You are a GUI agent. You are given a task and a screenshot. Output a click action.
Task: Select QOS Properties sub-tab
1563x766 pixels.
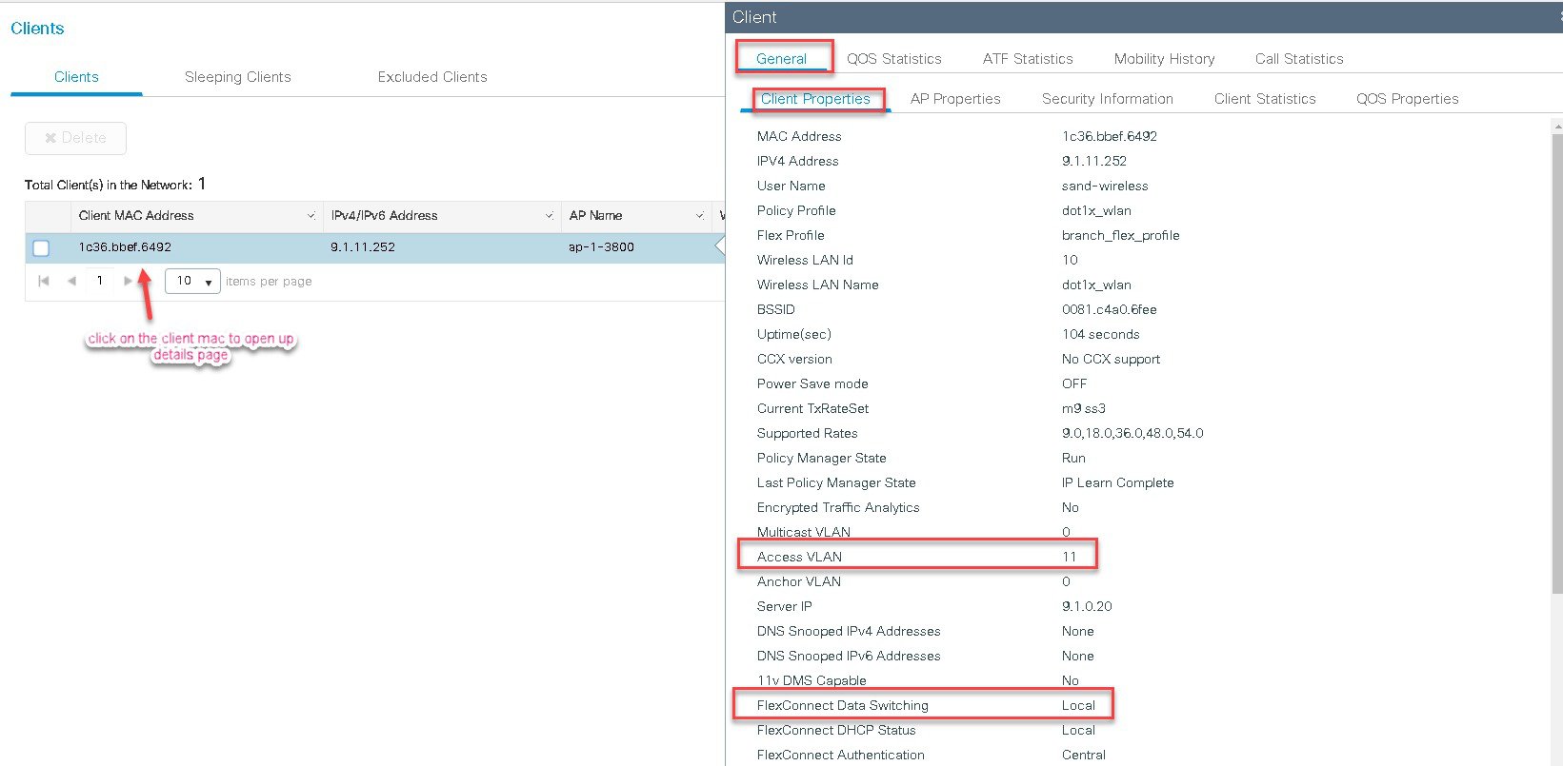coord(1408,99)
